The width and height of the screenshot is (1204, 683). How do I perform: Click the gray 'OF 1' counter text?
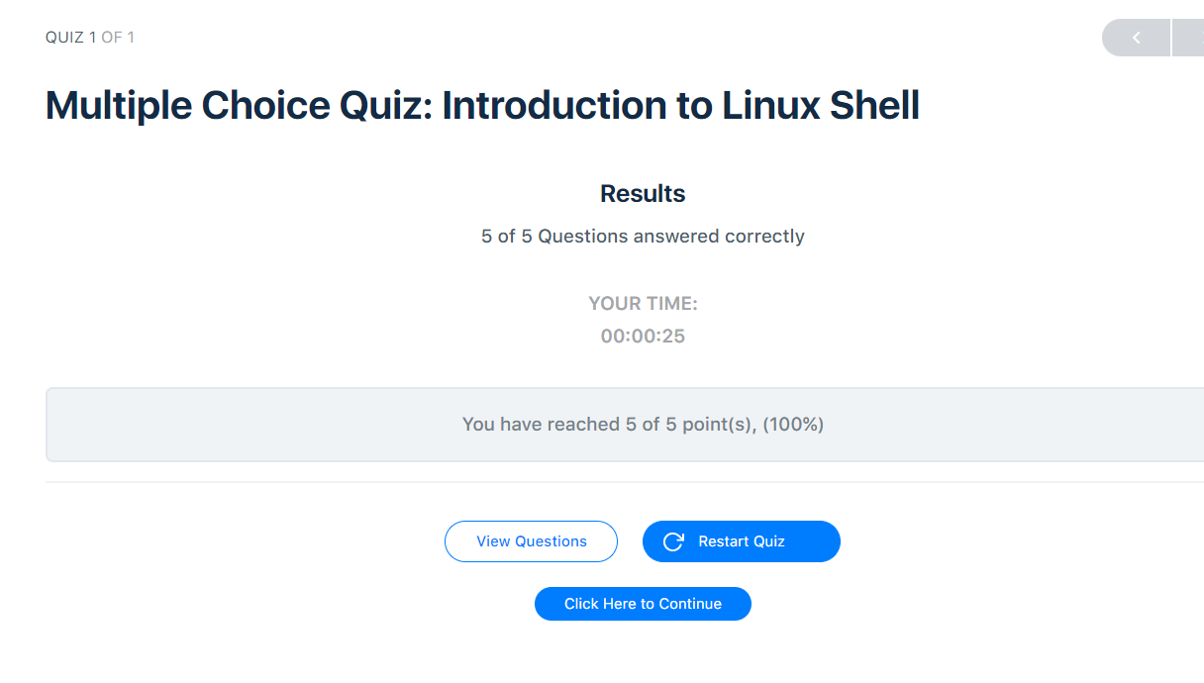(x=118, y=38)
